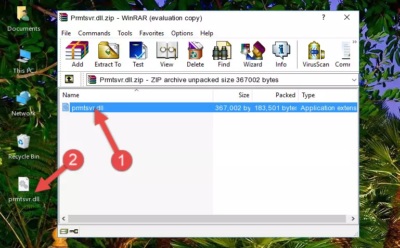This screenshot has width=400, height=248.
Task: Open the File menu
Action: (x=66, y=33)
